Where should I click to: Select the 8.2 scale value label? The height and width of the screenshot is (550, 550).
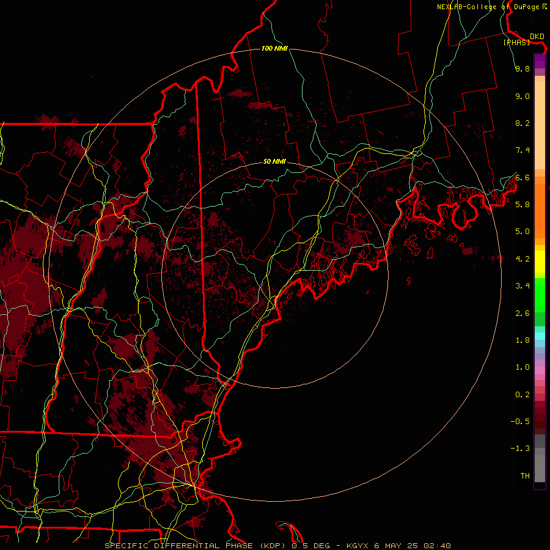point(522,123)
